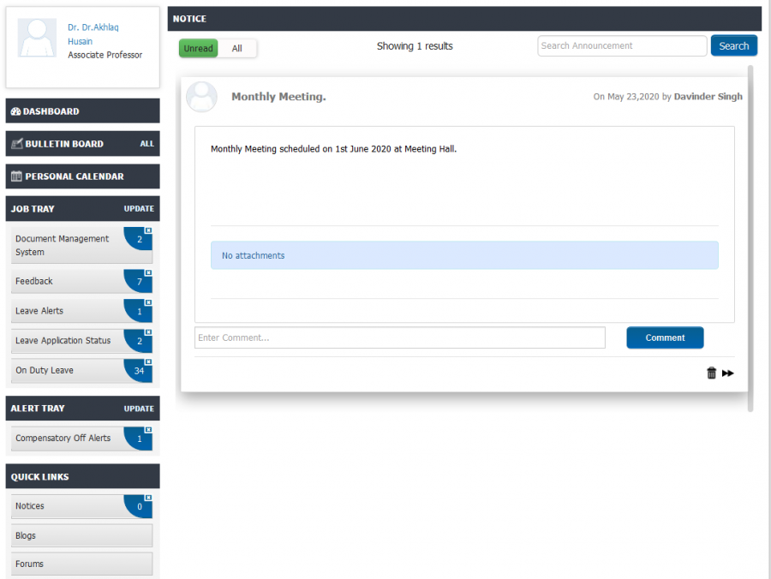
Task: Switch to All notices filter
Action: click(237, 48)
